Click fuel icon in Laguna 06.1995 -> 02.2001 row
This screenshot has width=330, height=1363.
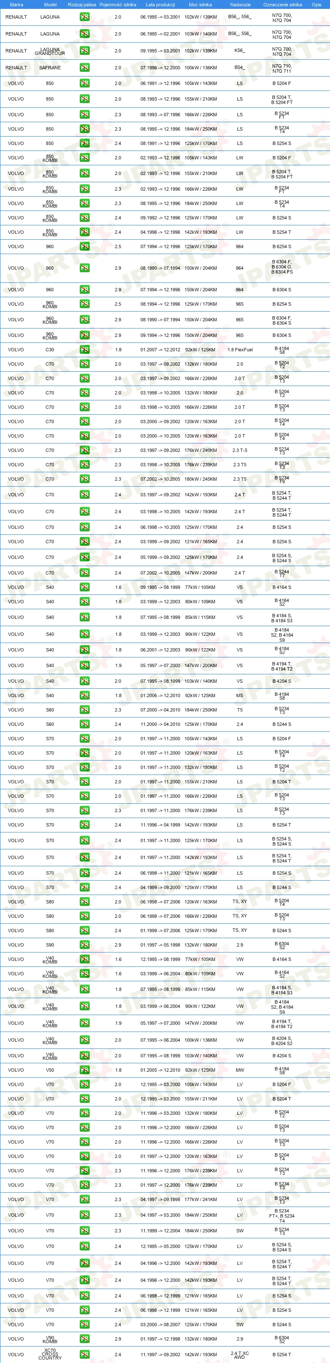[84, 34]
